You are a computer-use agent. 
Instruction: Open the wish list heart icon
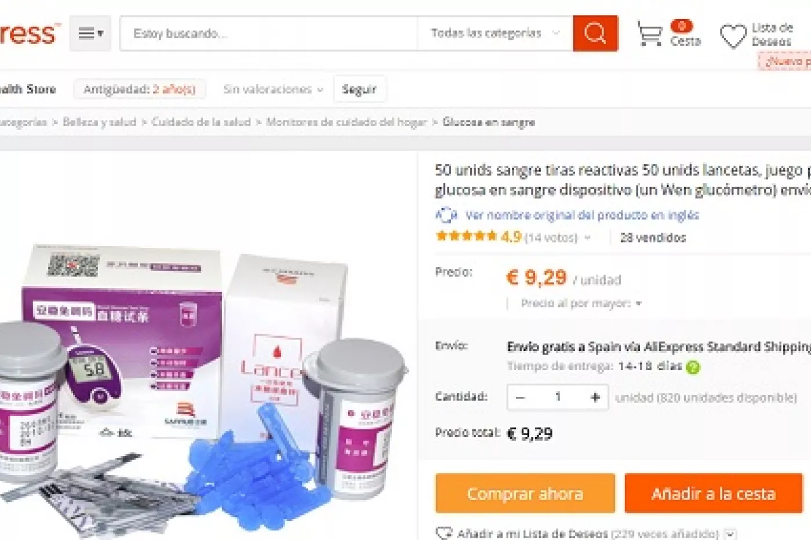(x=733, y=36)
